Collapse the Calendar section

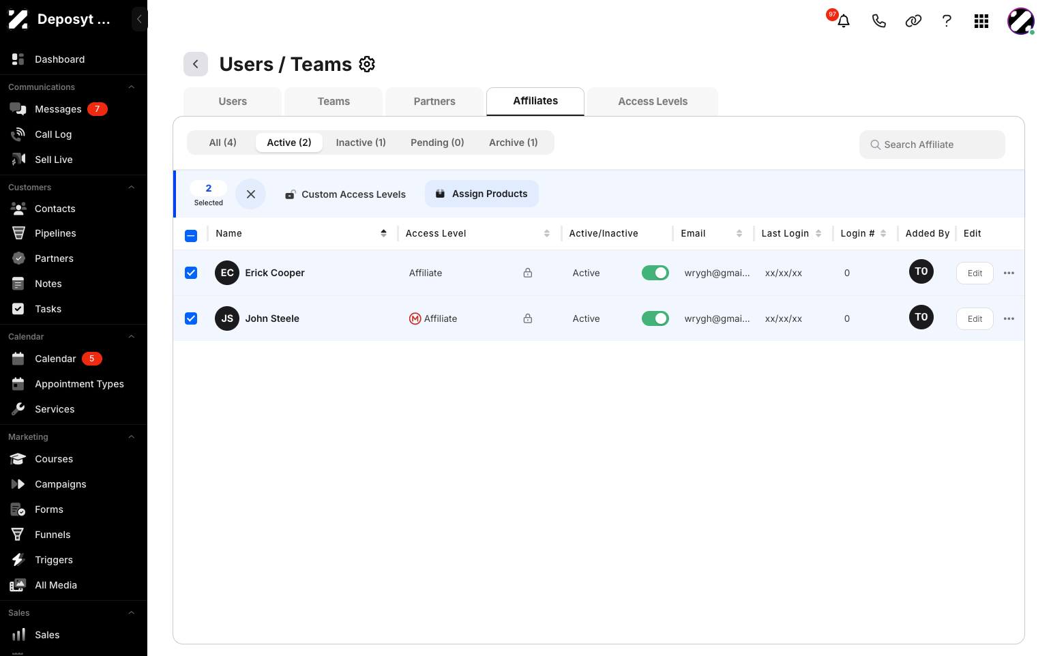coord(132,337)
